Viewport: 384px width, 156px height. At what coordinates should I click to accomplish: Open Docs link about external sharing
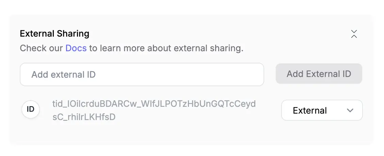point(76,48)
